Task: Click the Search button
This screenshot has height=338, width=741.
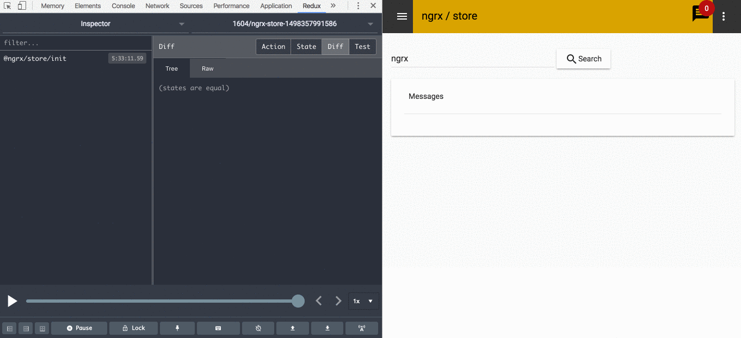Action: 583,59
